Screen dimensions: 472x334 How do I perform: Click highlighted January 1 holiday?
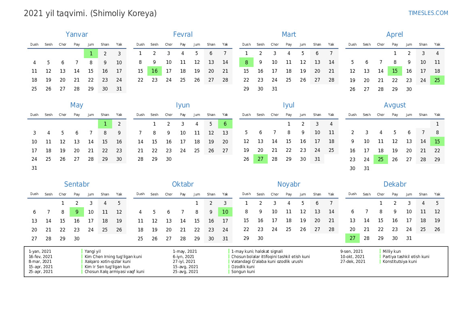pyautogui.click(x=91, y=54)
